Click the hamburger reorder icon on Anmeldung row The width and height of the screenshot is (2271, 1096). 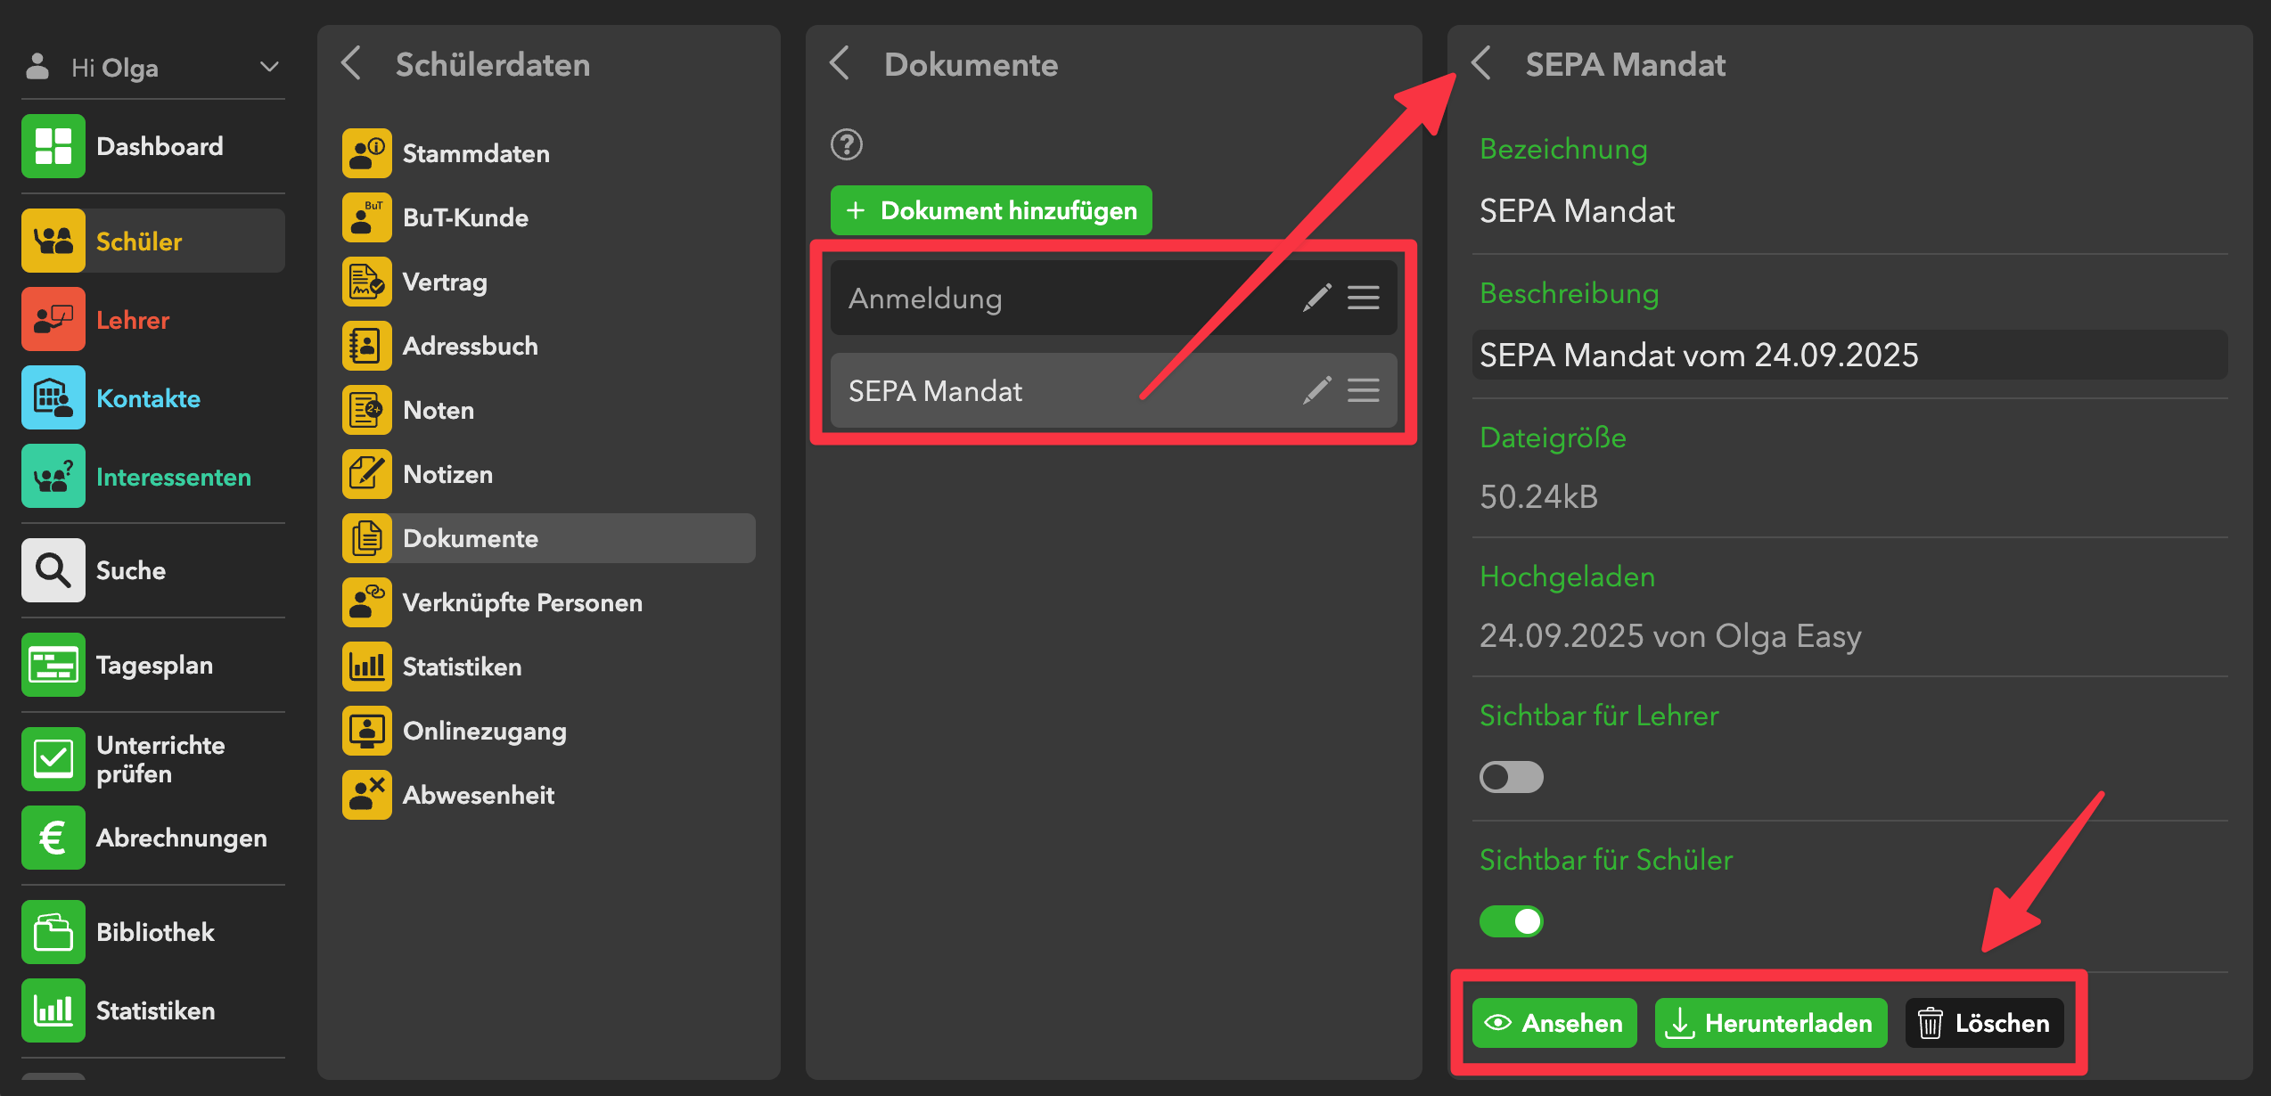click(1363, 298)
